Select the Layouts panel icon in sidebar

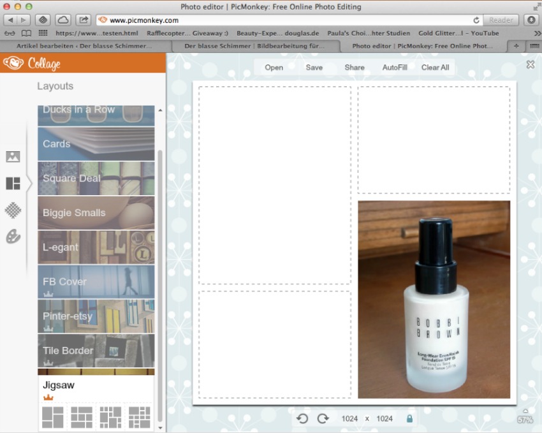tap(13, 184)
